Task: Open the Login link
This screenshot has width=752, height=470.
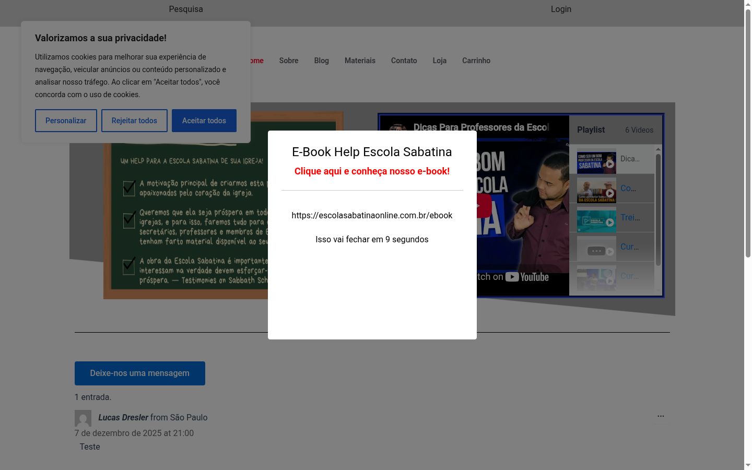Action: (561, 9)
